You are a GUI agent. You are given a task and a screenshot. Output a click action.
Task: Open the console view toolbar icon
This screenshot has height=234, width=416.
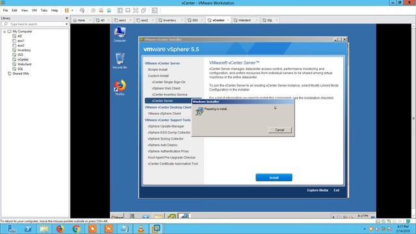(x=155, y=10)
